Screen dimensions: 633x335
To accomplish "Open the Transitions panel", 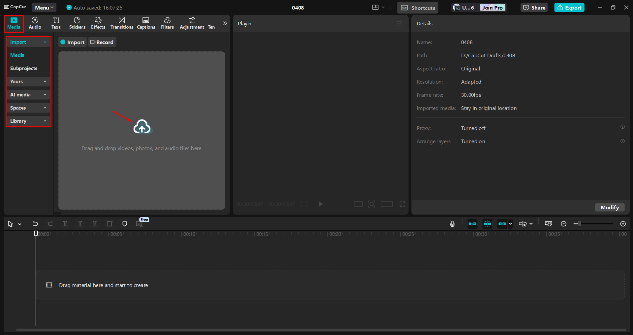I will (x=121, y=23).
